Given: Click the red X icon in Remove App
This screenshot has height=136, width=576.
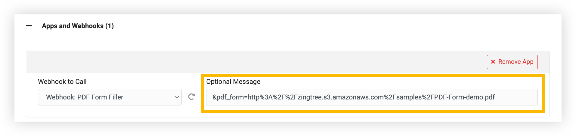Looking at the screenshot, I should 493,62.
